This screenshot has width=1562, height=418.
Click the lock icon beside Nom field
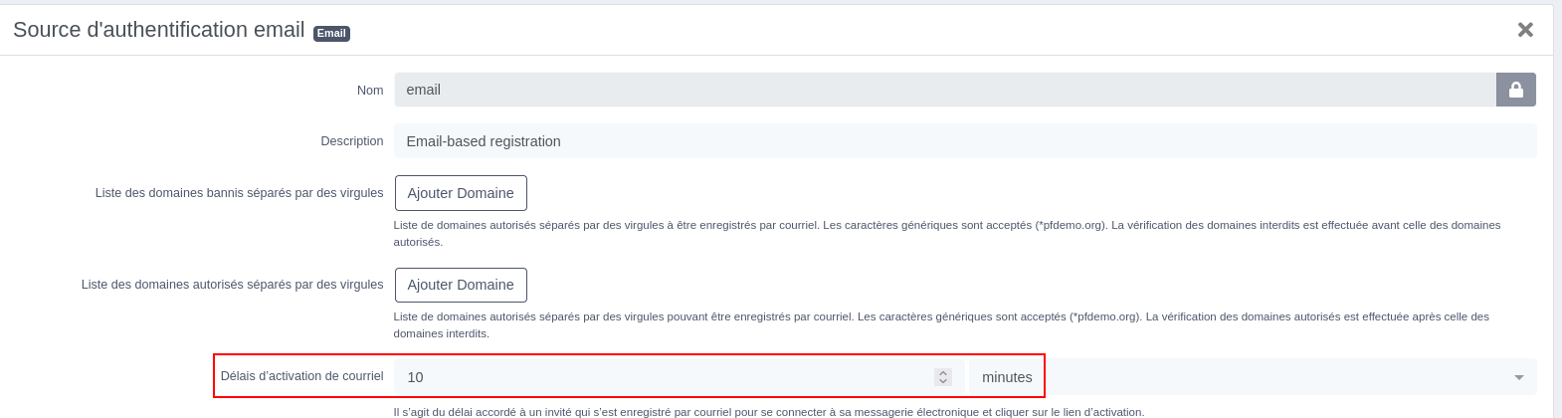pos(1515,90)
